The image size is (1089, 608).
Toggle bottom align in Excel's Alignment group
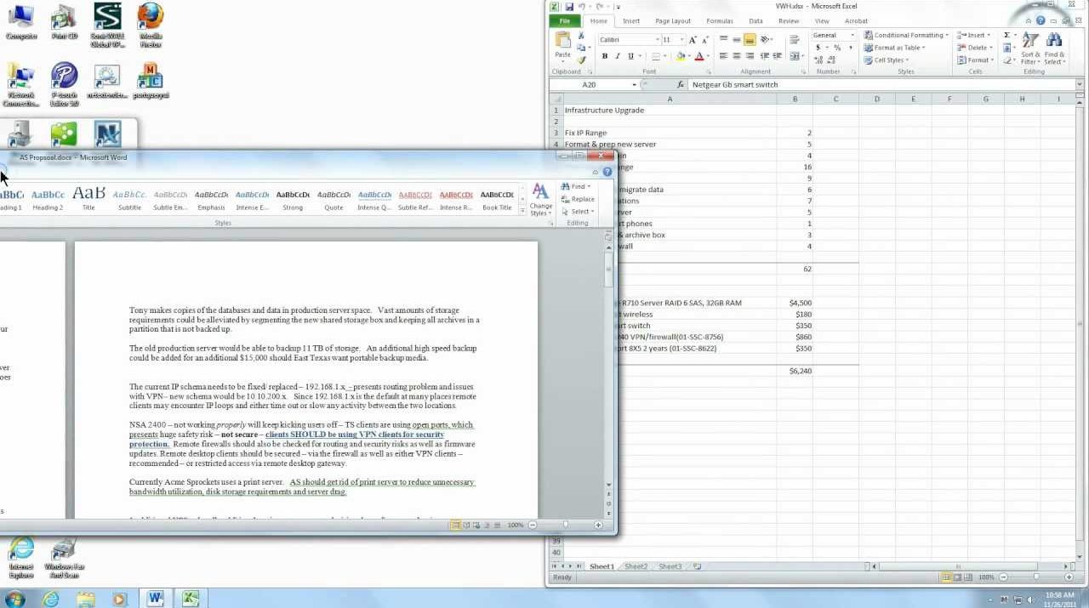[750, 39]
